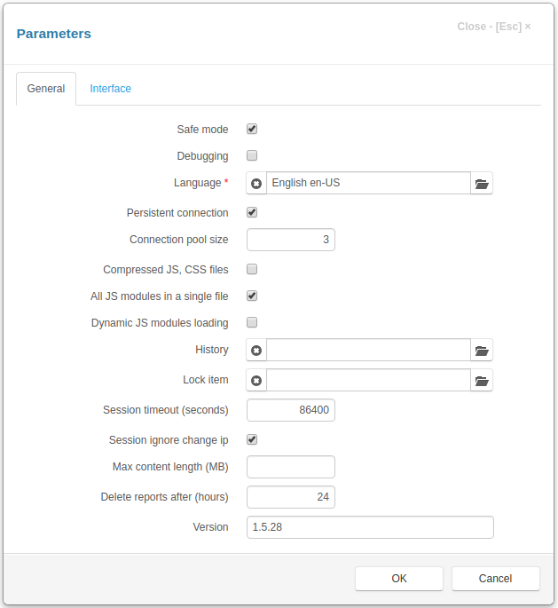Select the General tab
The width and height of the screenshot is (558, 608).
tap(46, 89)
